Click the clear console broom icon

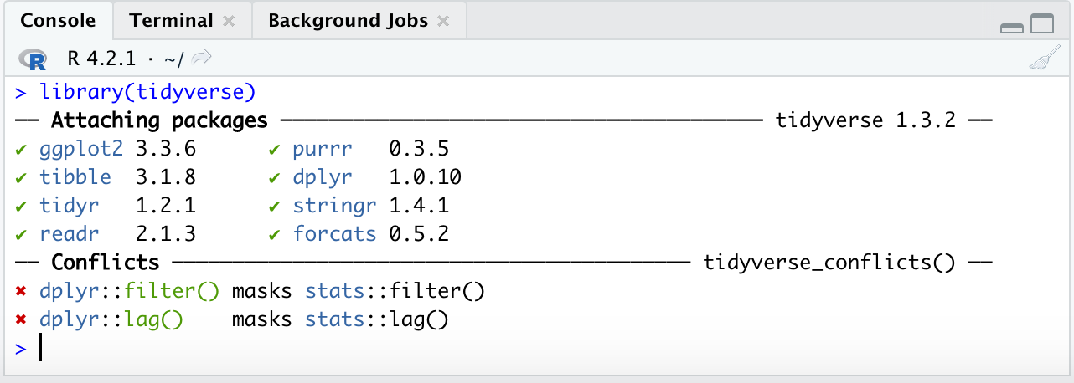(1044, 59)
